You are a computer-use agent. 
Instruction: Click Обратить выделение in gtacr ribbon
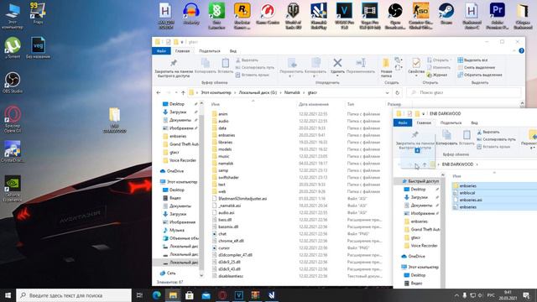pyautogui.click(x=480, y=75)
